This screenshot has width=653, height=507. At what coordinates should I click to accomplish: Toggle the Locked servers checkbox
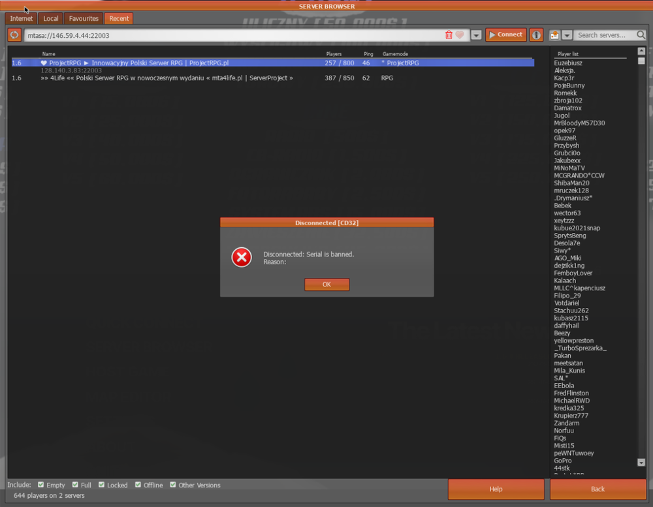pyautogui.click(x=101, y=485)
